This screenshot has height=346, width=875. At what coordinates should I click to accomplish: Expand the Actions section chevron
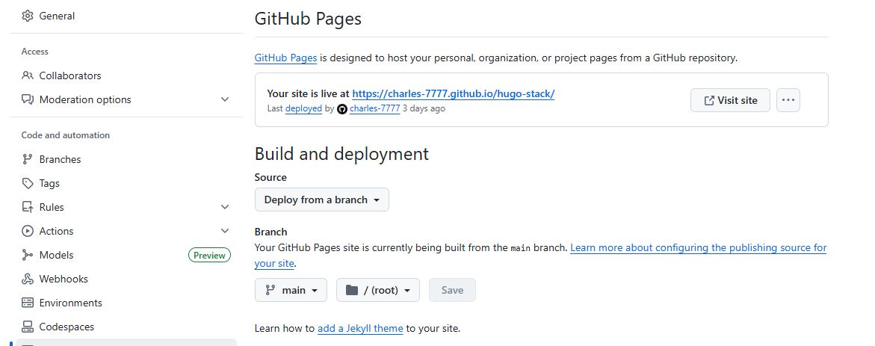coord(225,231)
